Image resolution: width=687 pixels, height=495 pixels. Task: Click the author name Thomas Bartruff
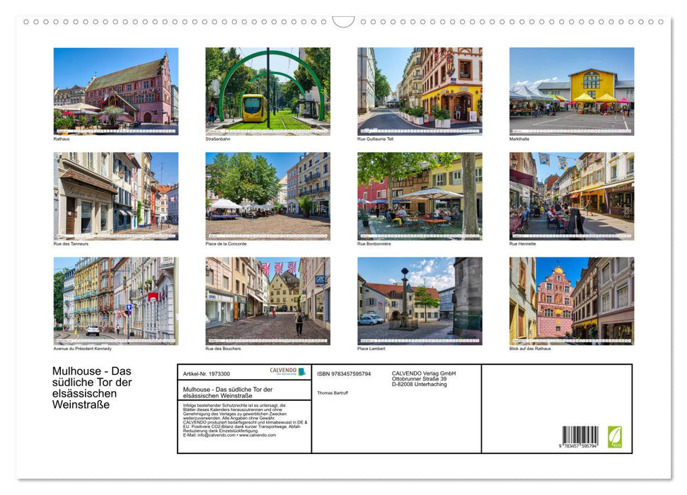[x=332, y=392]
